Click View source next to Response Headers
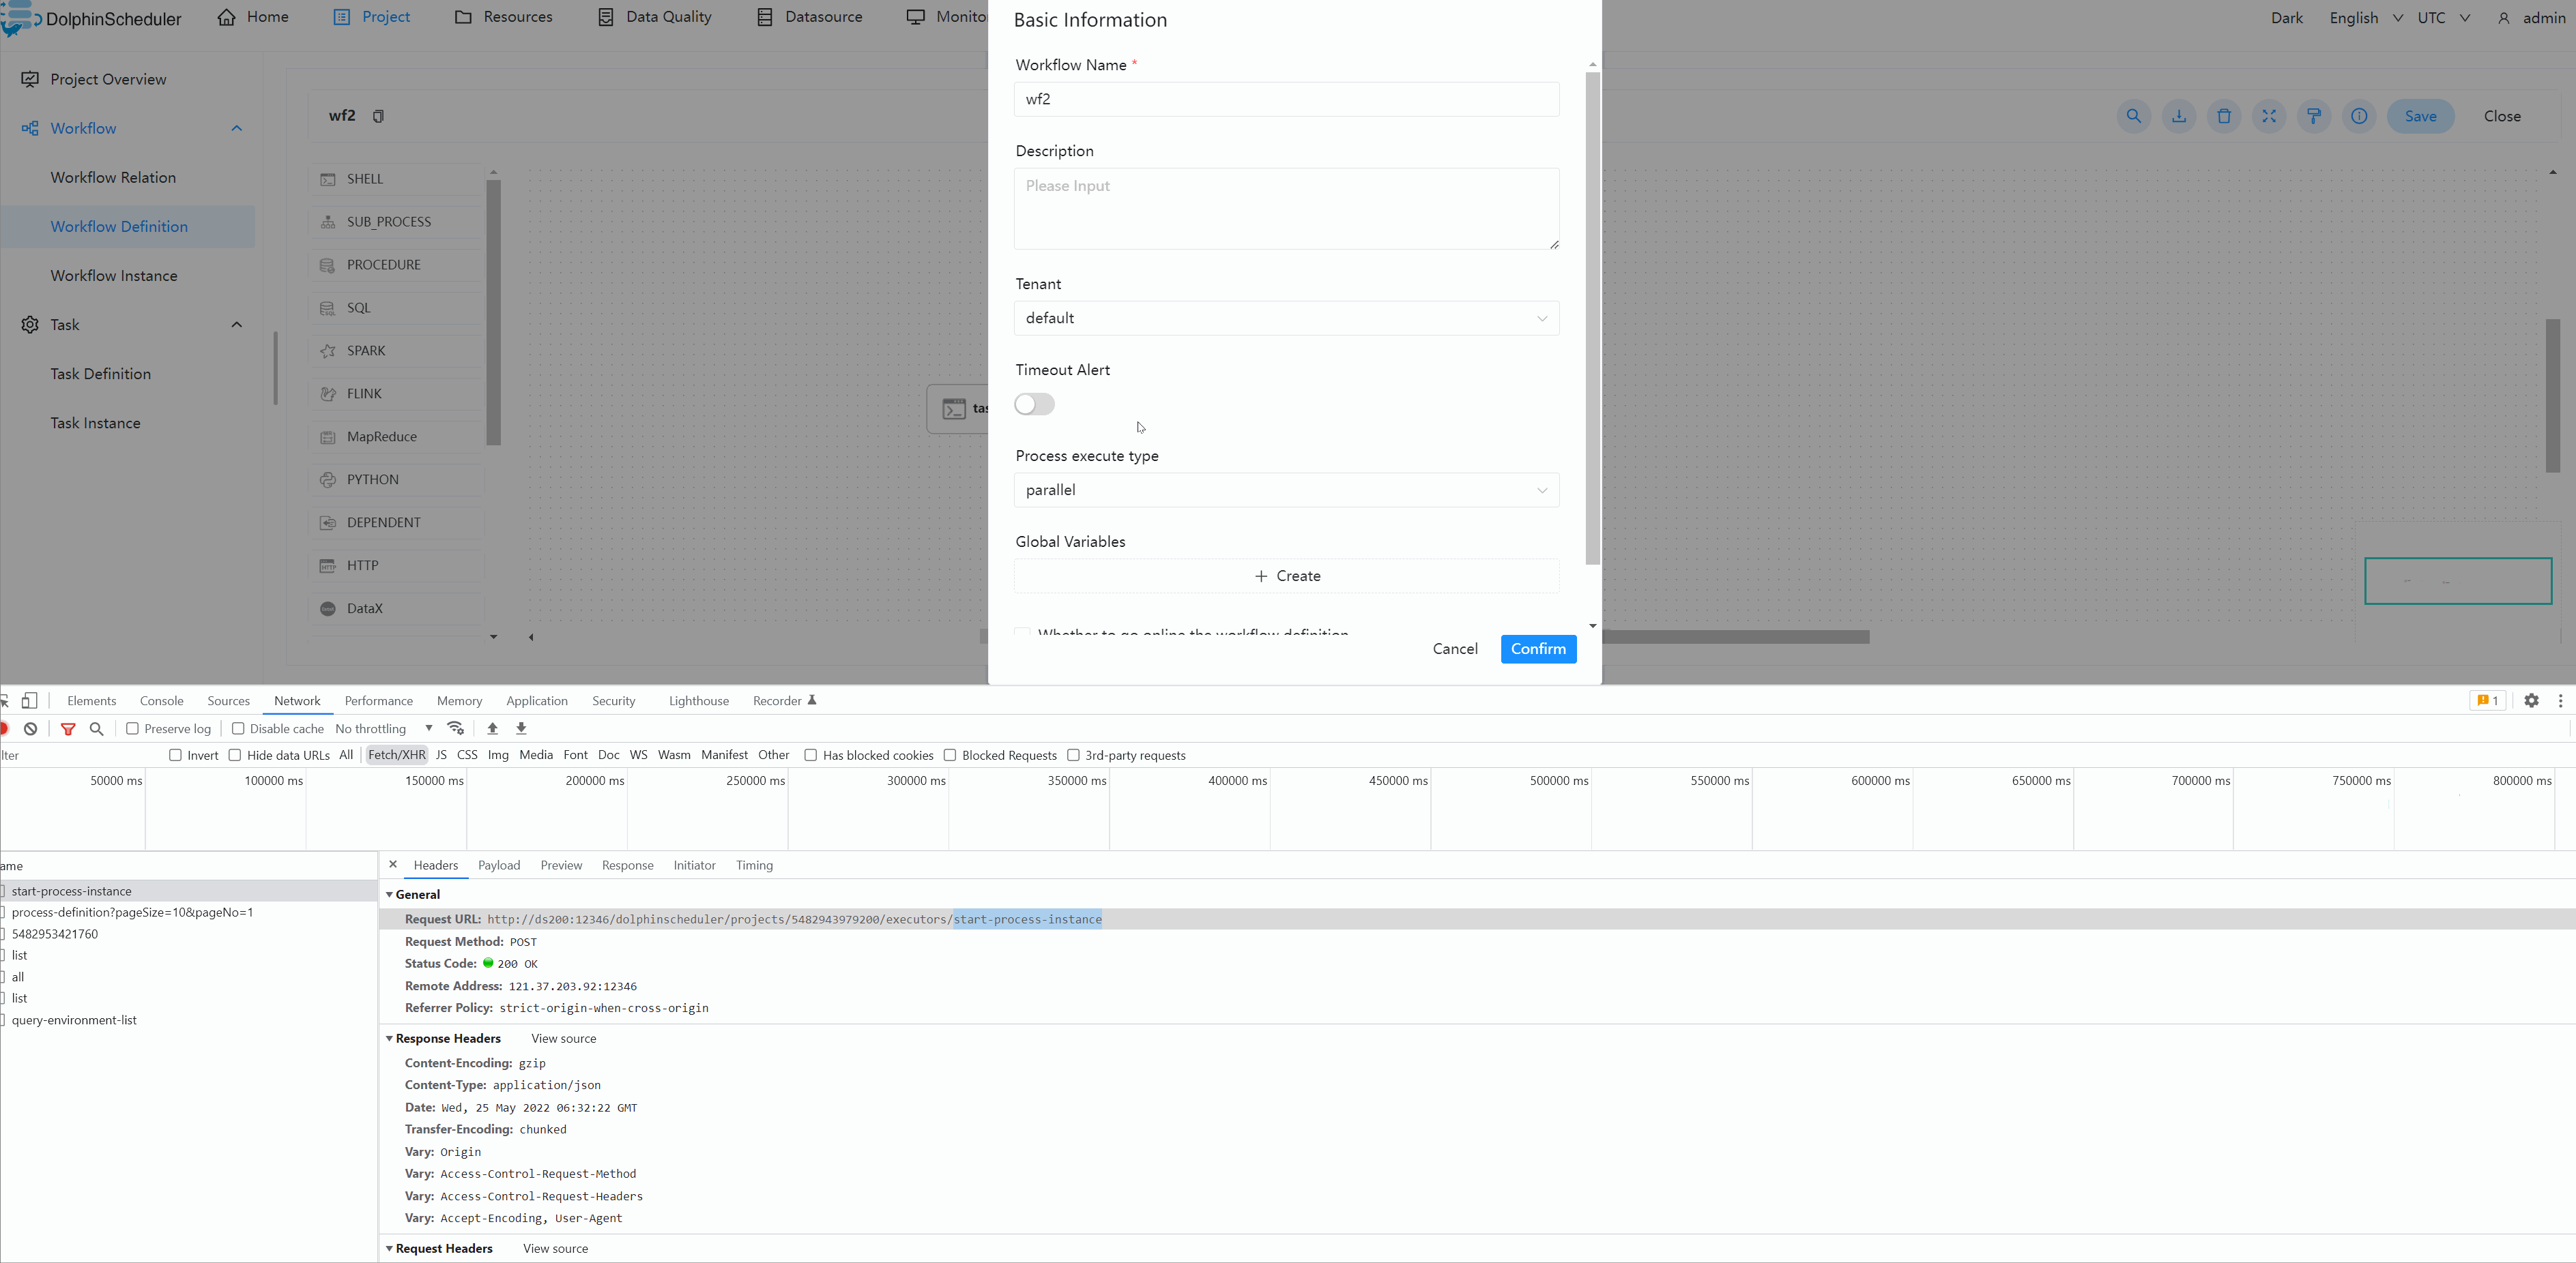The width and height of the screenshot is (2576, 1263). (563, 1038)
